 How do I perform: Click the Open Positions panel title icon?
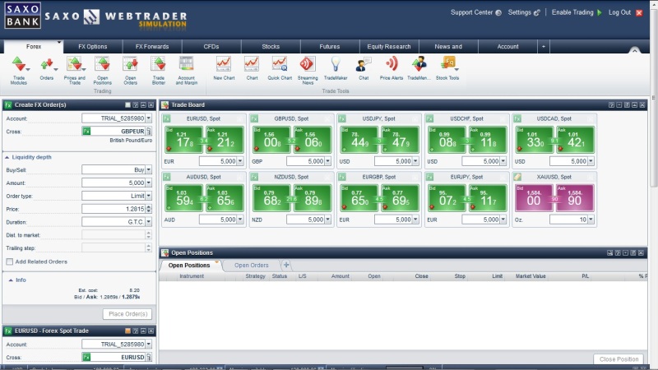pos(165,252)
